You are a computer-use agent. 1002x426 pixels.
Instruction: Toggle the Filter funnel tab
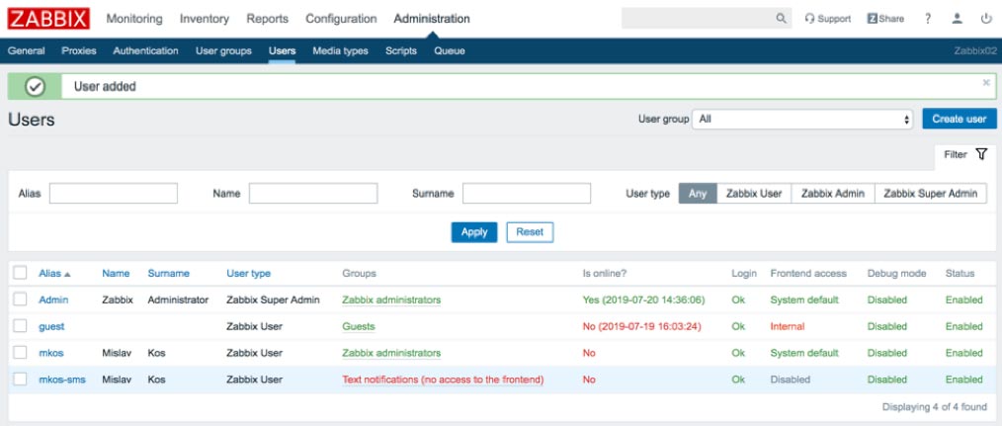[965, 154]
